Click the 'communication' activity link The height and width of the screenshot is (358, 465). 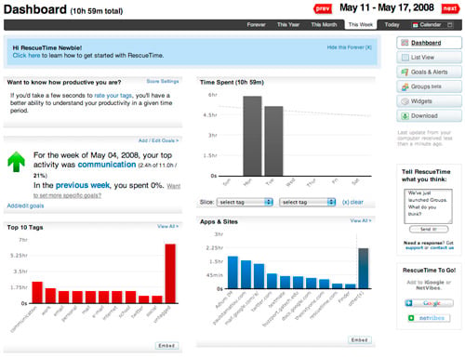[x=107, y=165]
